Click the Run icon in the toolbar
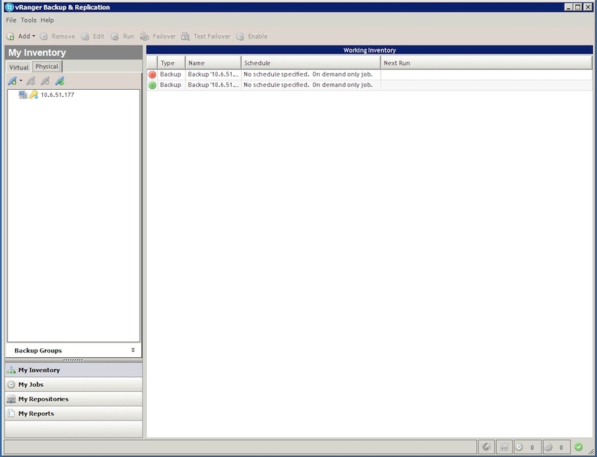This screenshot has height=457, width=597. click(x=114, y=37)
